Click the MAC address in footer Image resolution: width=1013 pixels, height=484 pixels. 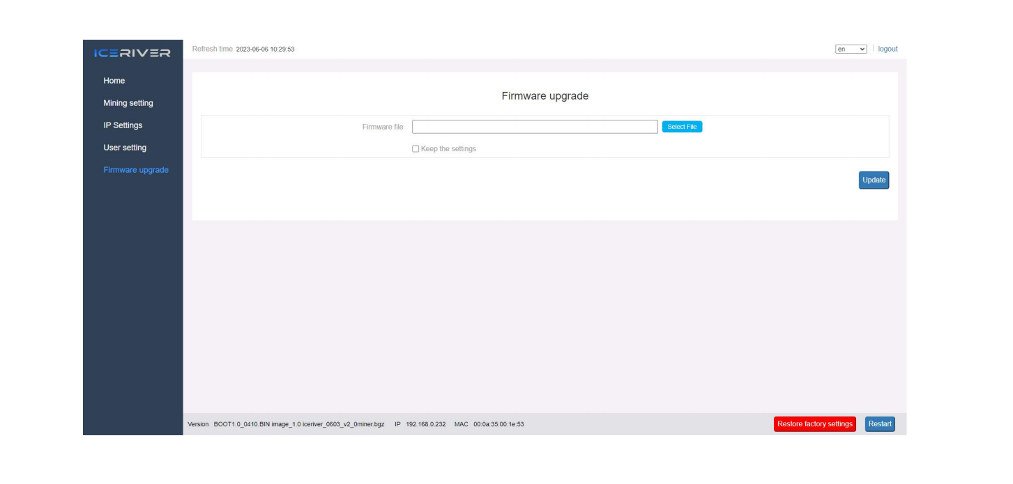[498, 425]
